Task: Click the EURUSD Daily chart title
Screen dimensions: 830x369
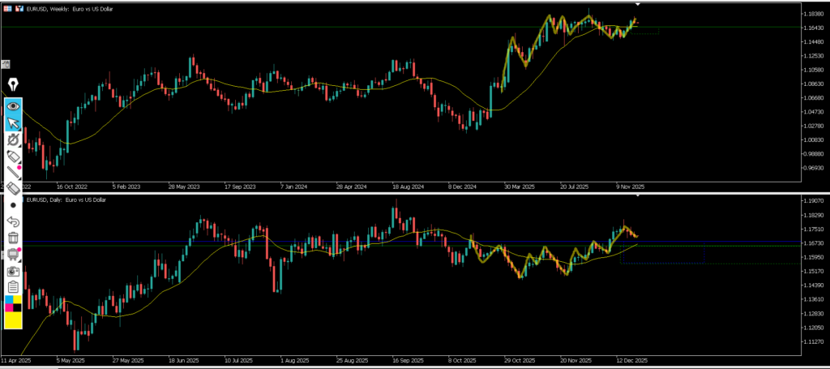Action: [66, 200]
